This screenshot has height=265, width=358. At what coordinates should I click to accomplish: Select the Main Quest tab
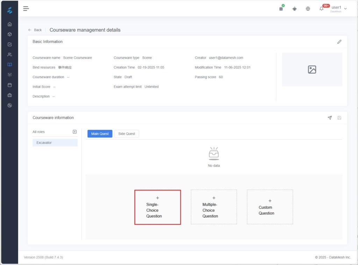pos(100,134)
